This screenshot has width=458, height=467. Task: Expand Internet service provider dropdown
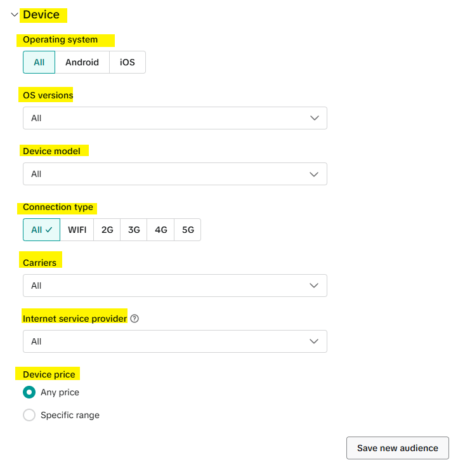(x=175, y=341)
